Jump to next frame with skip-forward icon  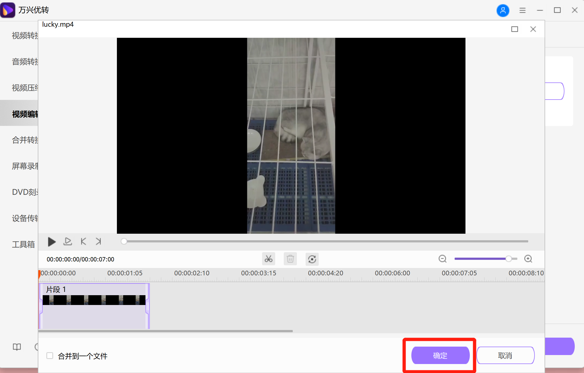pos(98,241)
